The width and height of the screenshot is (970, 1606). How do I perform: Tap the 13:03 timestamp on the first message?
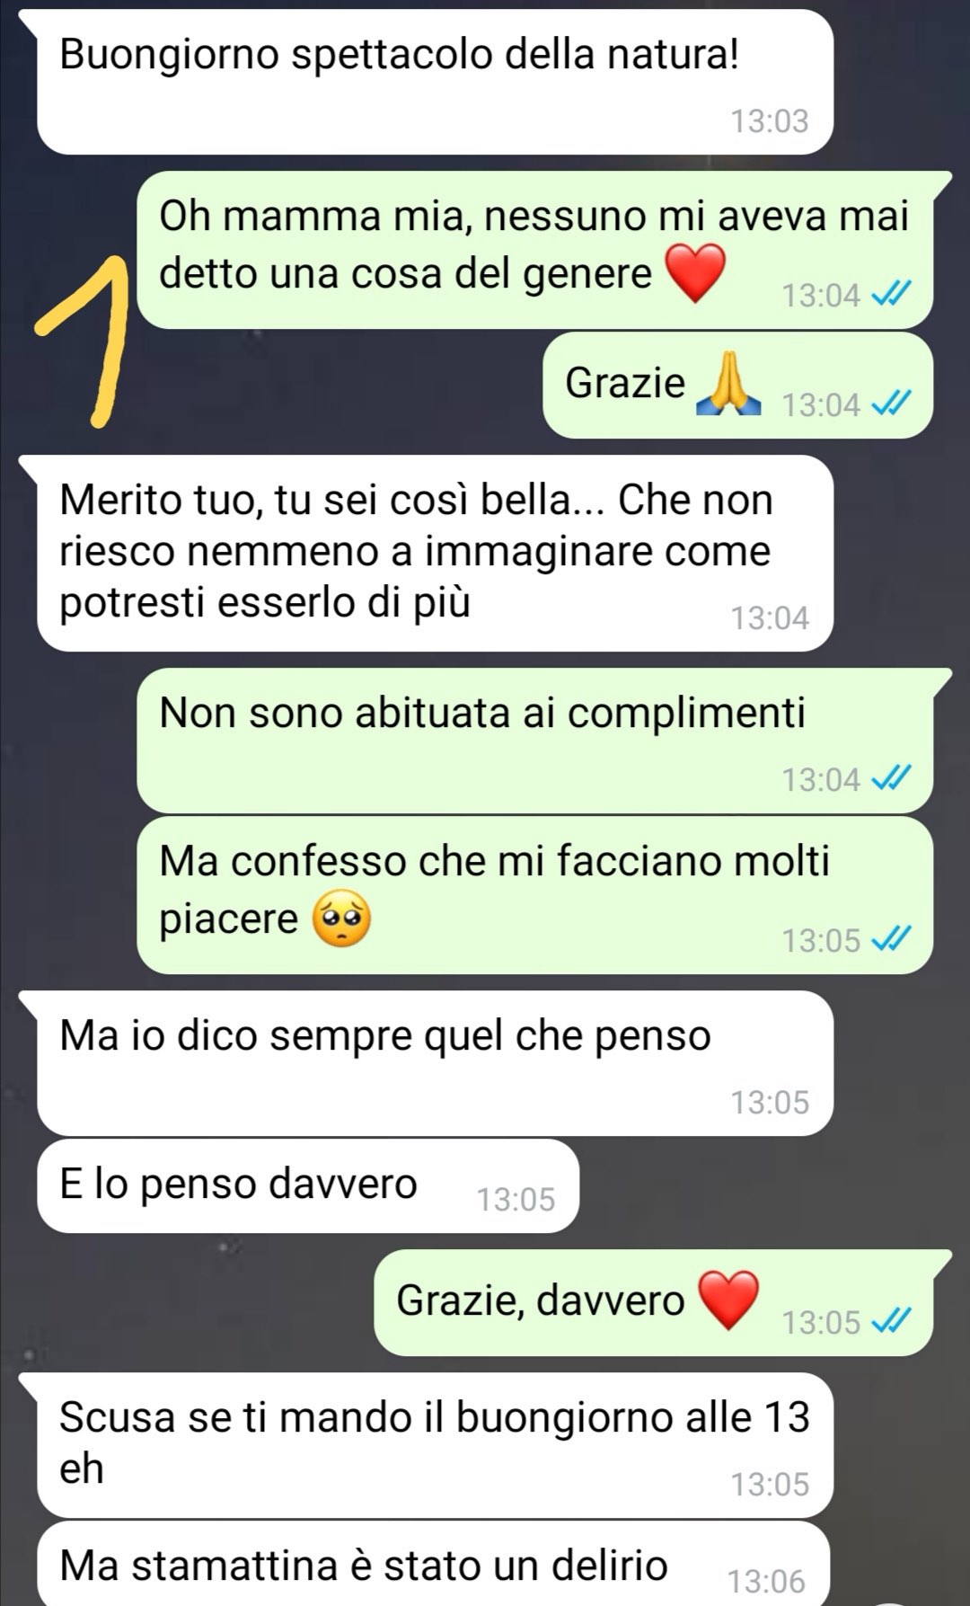[770, 120]
